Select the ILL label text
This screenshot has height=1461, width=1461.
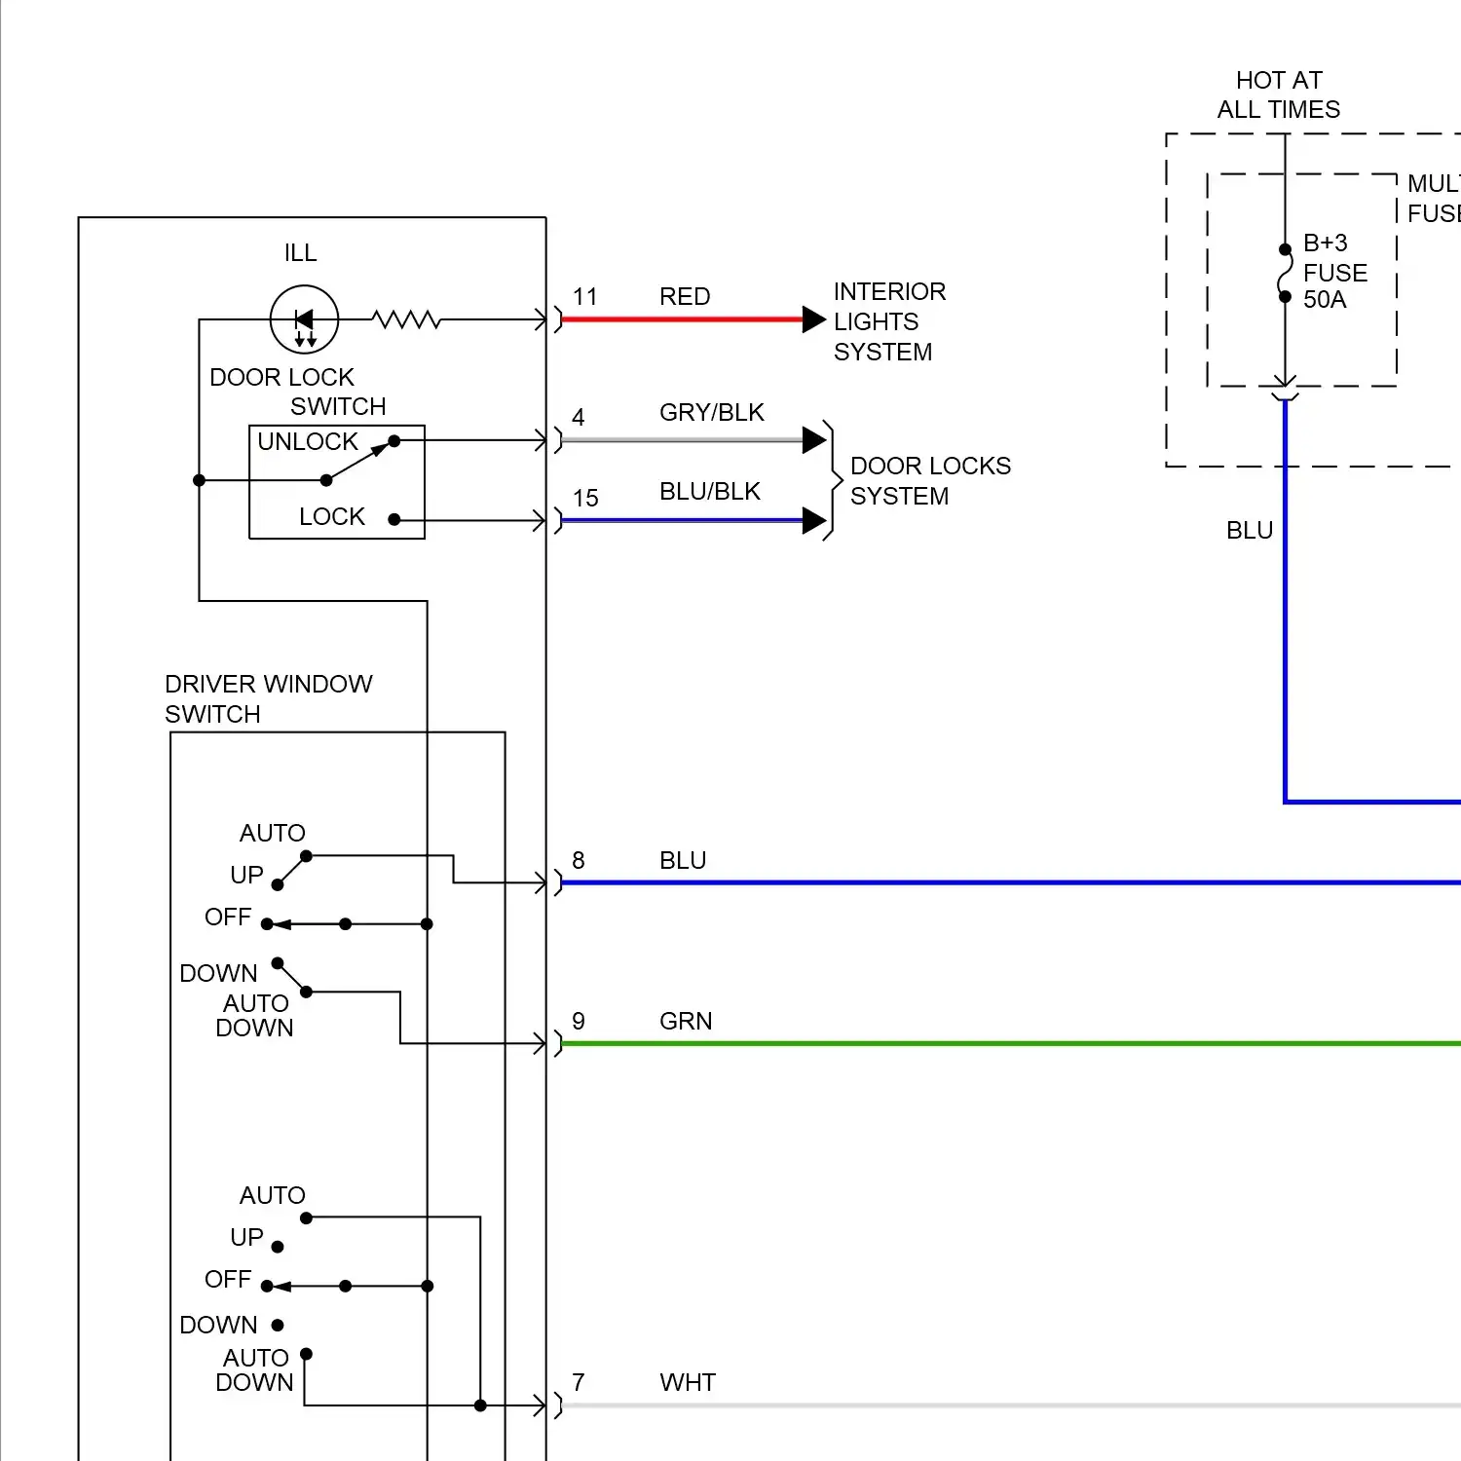pyautogui.click(x=300, y=253)
